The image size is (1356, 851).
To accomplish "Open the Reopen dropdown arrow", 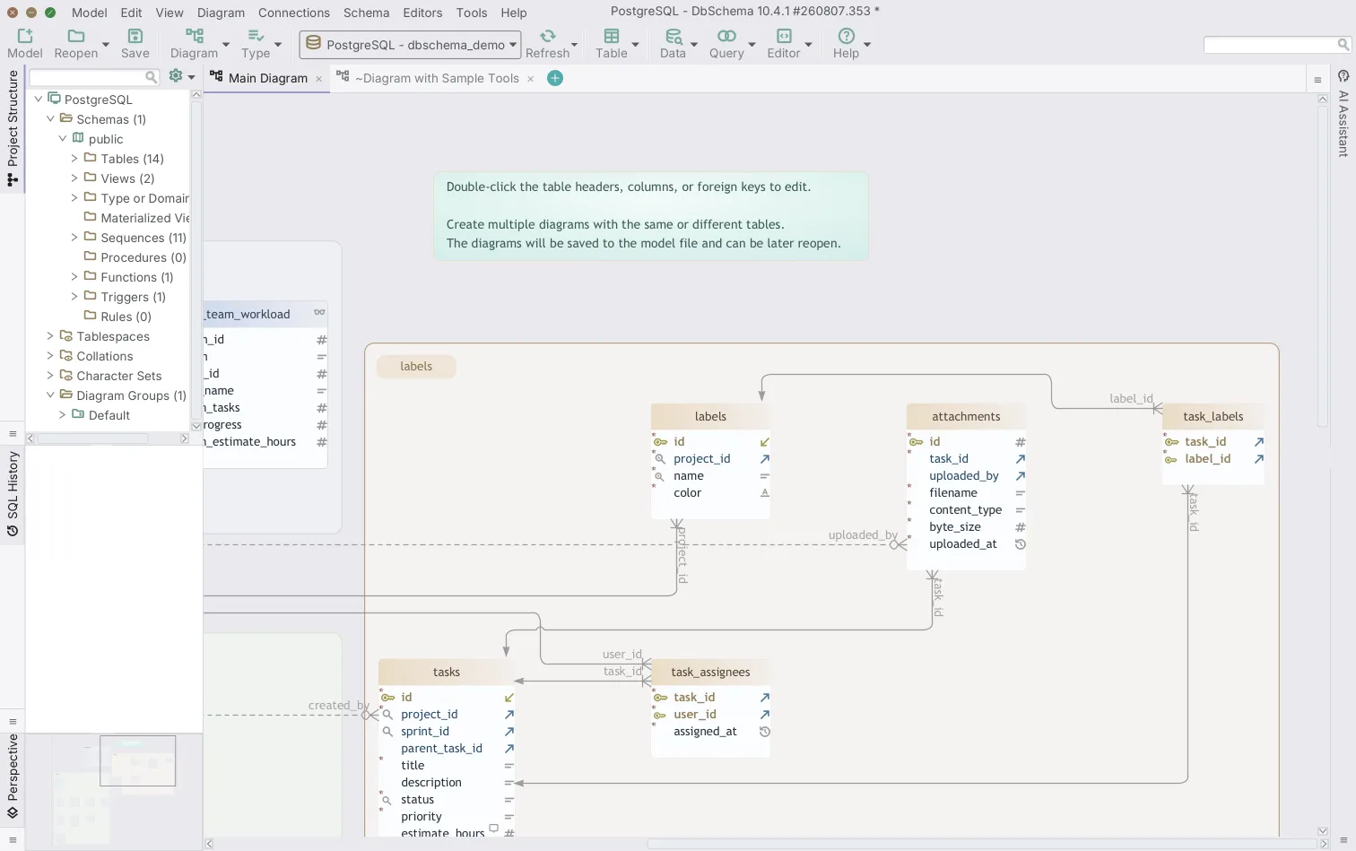I will point(106,44).
